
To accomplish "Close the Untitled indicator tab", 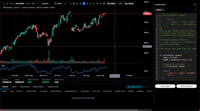I will (163, 10).
